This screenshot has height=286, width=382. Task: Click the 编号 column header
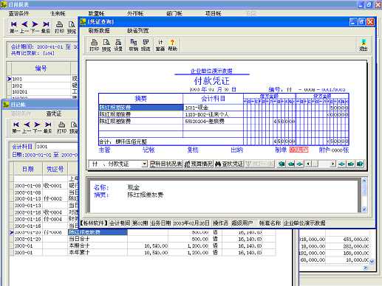pos(41,69)
